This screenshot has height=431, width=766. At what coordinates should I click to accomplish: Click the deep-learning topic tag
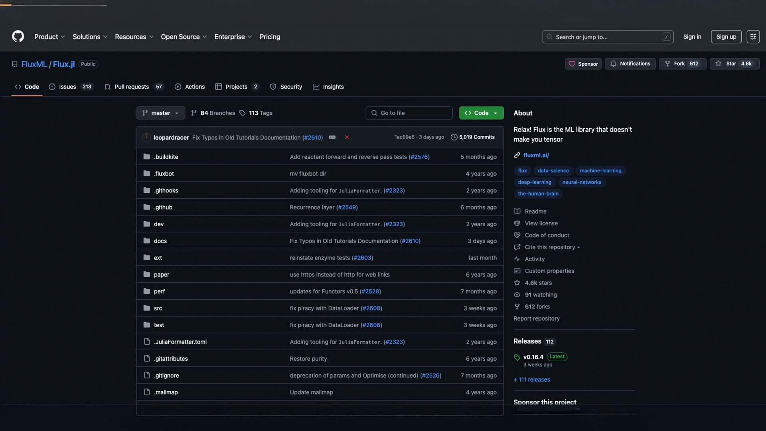534,182
